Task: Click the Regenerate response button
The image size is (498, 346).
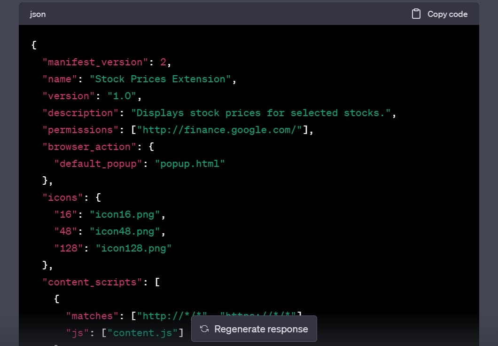Action: point(254,329)
